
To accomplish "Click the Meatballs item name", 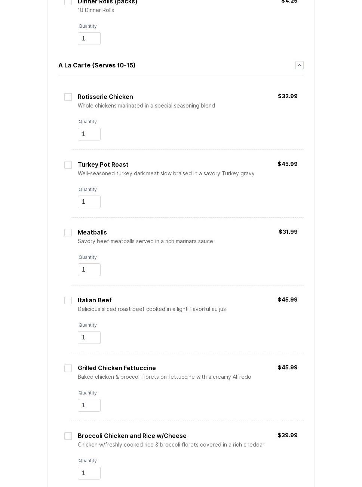I will click(x=92, y=232).
